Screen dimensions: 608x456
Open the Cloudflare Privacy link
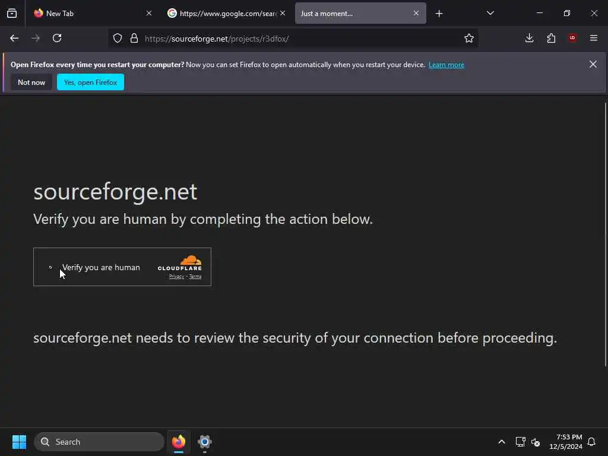176,277
